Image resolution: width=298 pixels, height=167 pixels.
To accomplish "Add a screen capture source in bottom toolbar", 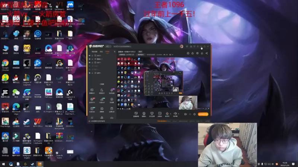I will coord(136,114).
